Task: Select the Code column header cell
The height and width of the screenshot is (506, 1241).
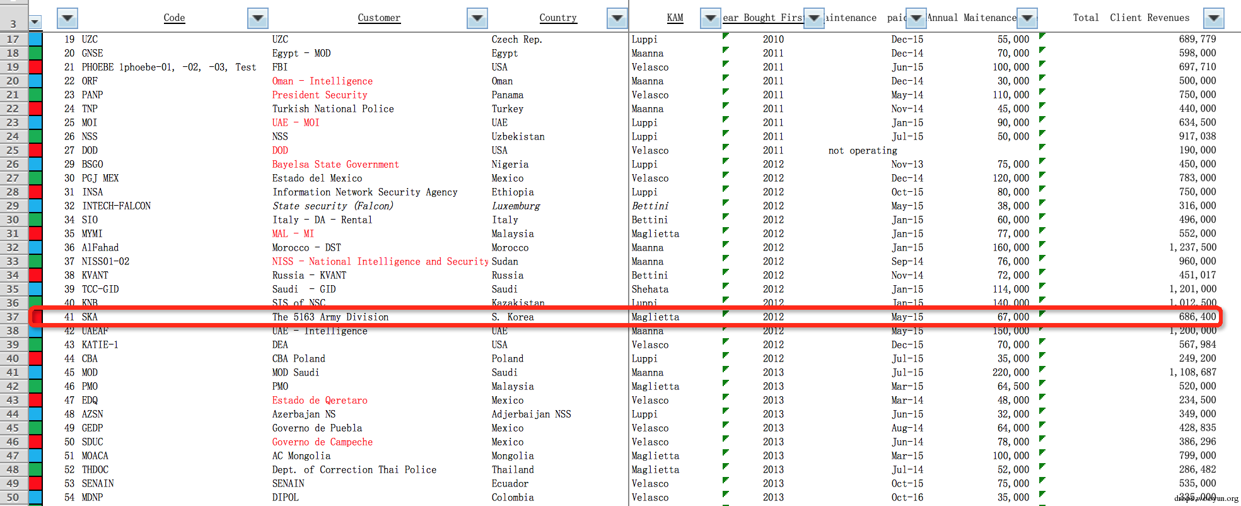Action: click(174, 18)
